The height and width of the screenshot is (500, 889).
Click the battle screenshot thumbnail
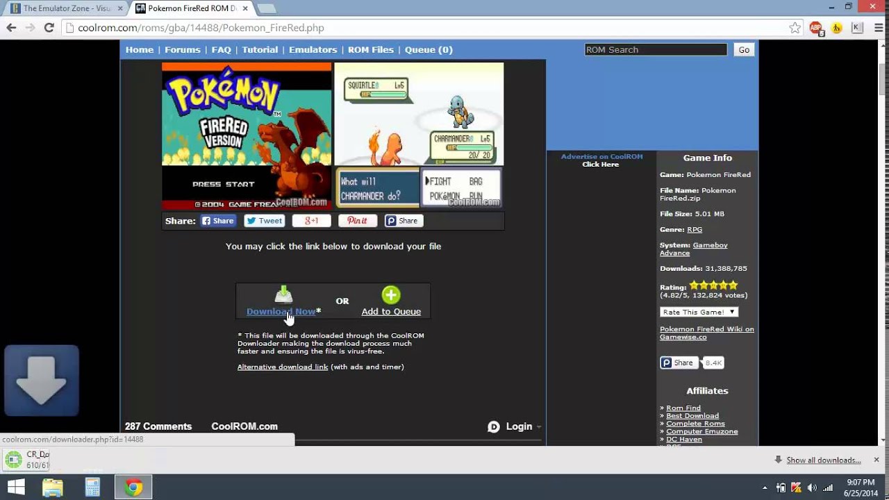click(x=419, y=136)
